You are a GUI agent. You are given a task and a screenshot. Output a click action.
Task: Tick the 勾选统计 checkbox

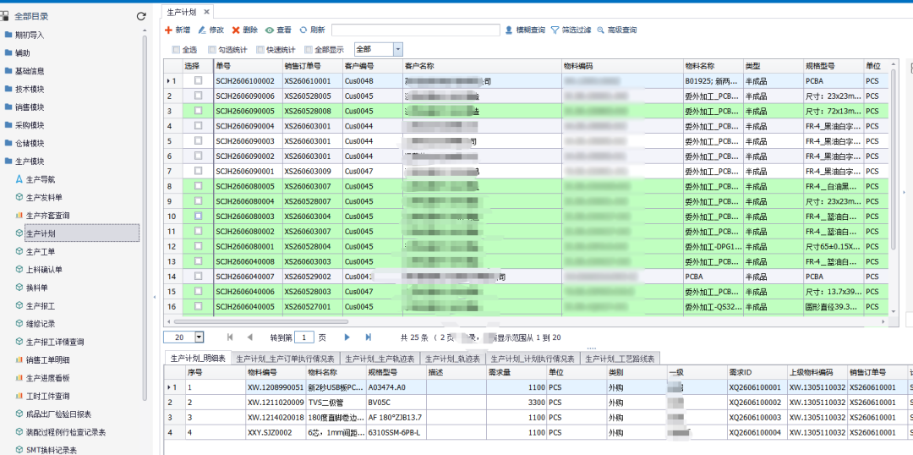point(212,50)
